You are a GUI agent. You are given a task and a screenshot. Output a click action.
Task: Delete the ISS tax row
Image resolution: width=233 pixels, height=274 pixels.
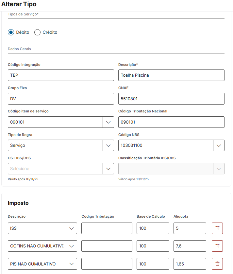tap(217, 228)
